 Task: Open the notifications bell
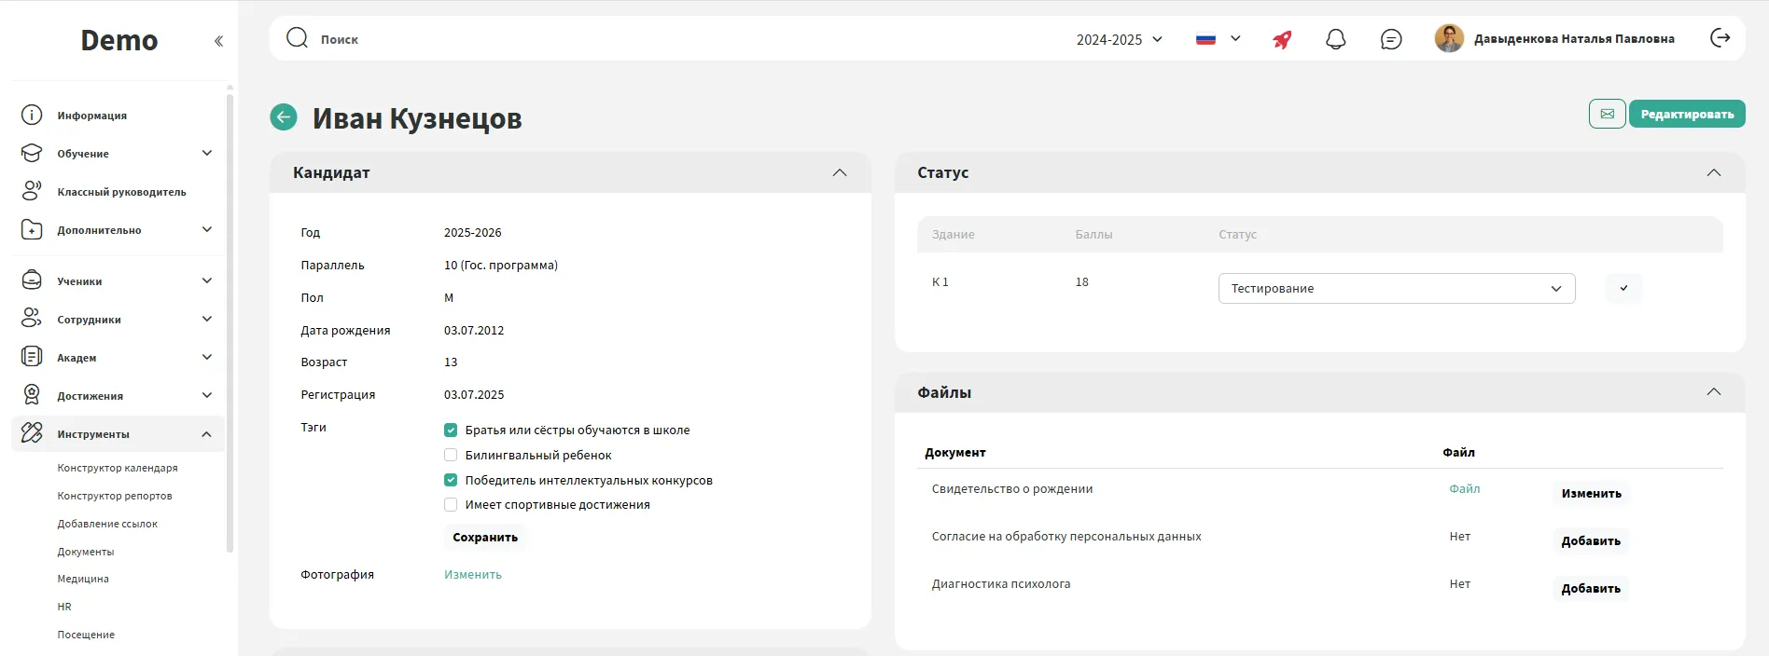[x=1335, y=39]
